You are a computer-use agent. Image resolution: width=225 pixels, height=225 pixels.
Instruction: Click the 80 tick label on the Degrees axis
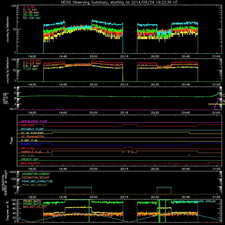pos(14,204)
